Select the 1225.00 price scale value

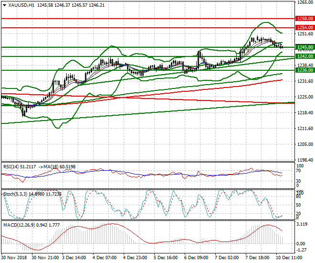305,97
